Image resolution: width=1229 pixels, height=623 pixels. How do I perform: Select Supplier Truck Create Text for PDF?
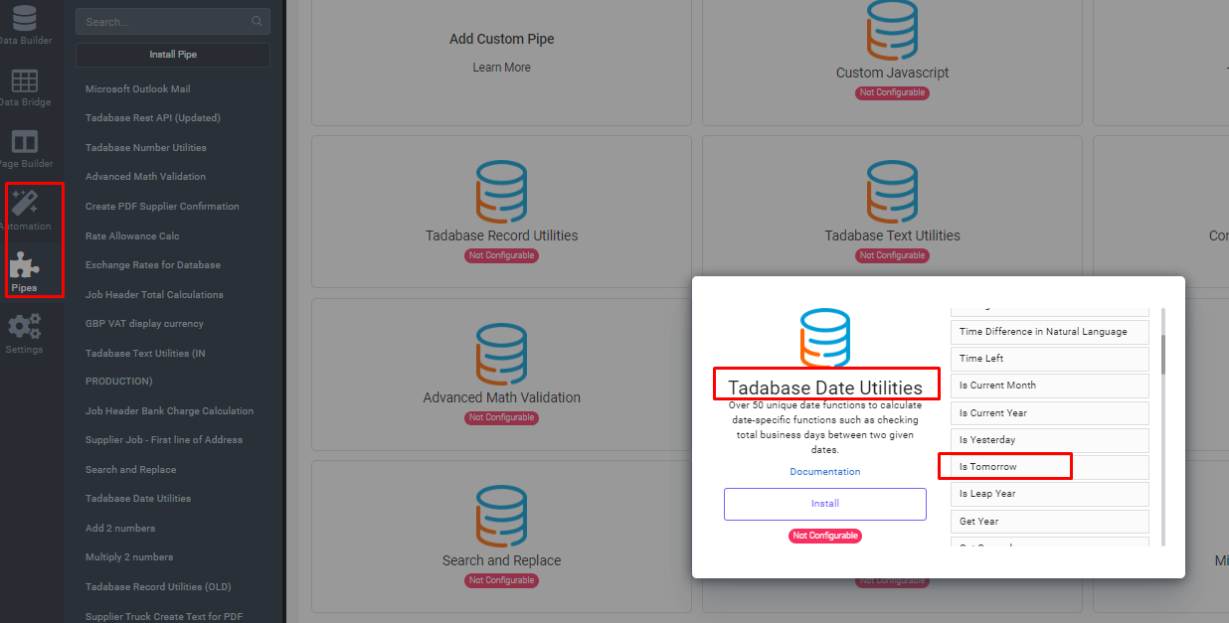coord(164,617)
